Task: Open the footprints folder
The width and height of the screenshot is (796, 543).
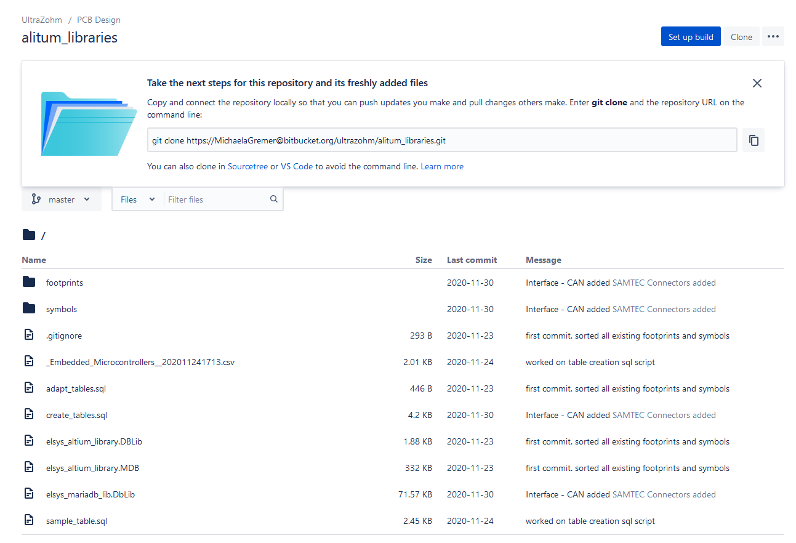Action: [x=64, y=283]
